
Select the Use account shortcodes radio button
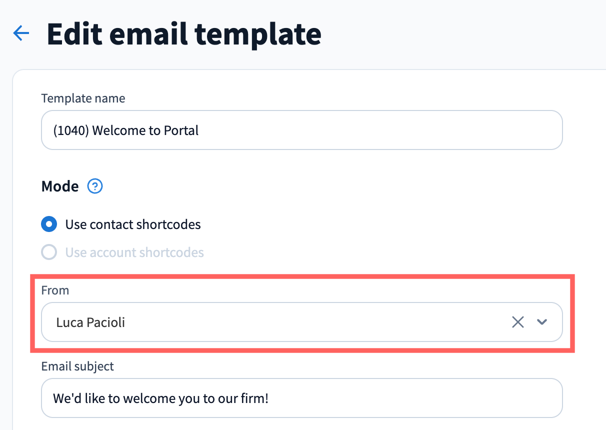[x=49, y=252]
